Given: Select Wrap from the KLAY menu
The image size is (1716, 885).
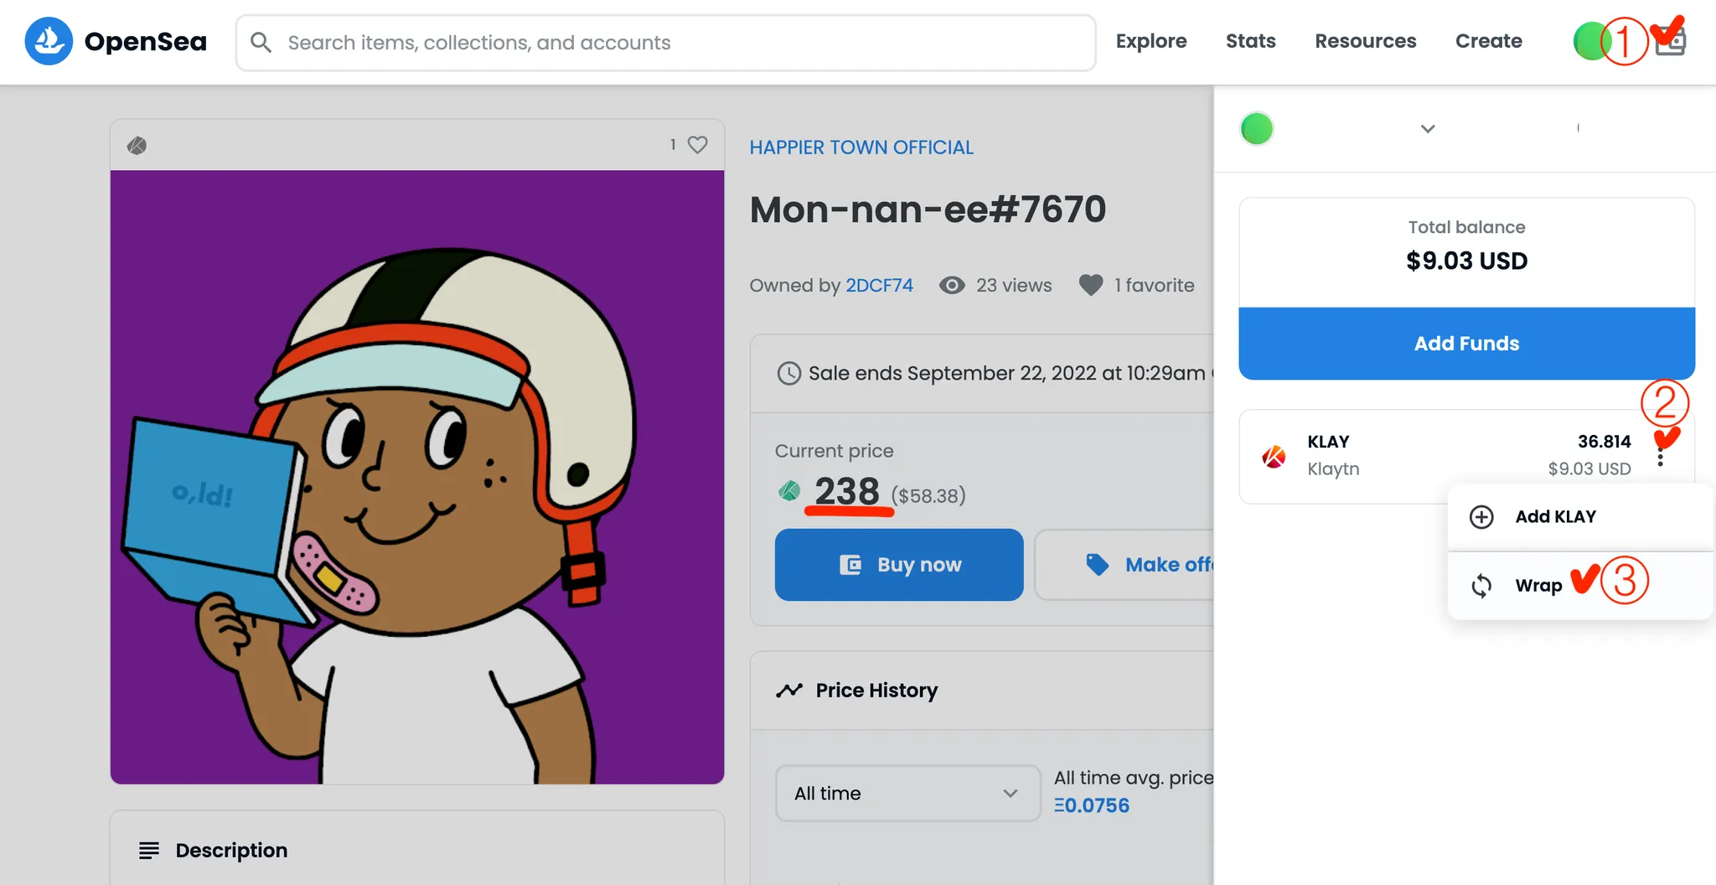Looking at the screenshot, I should tap(1538, 585).
